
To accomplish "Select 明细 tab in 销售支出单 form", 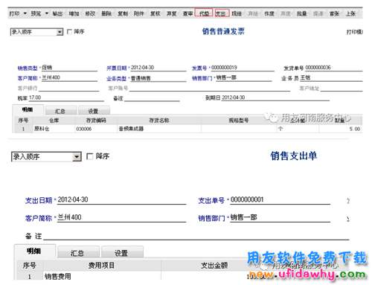I will [x=34, y=251].
